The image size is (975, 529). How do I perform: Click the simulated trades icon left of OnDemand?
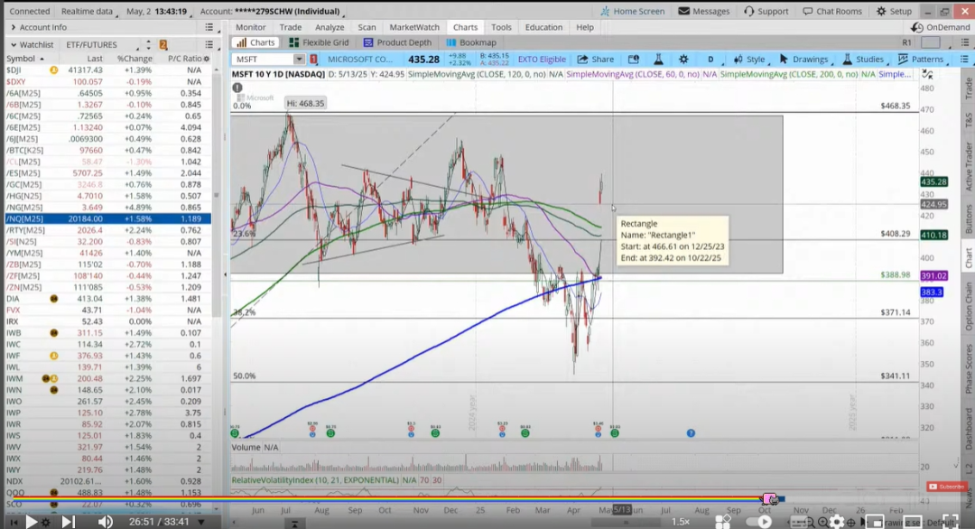point(916,27)
